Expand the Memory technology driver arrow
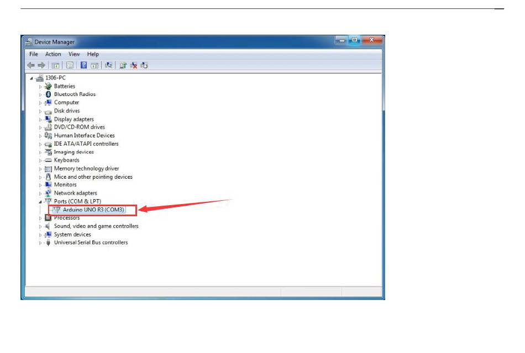Screen dimensions: 525x353 (x=40, y=169)
